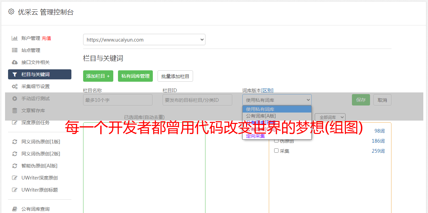Click the play icon for 手动运行测试
Image resolution: width=428 pixels, height=213 pixels.
point(14,98)
